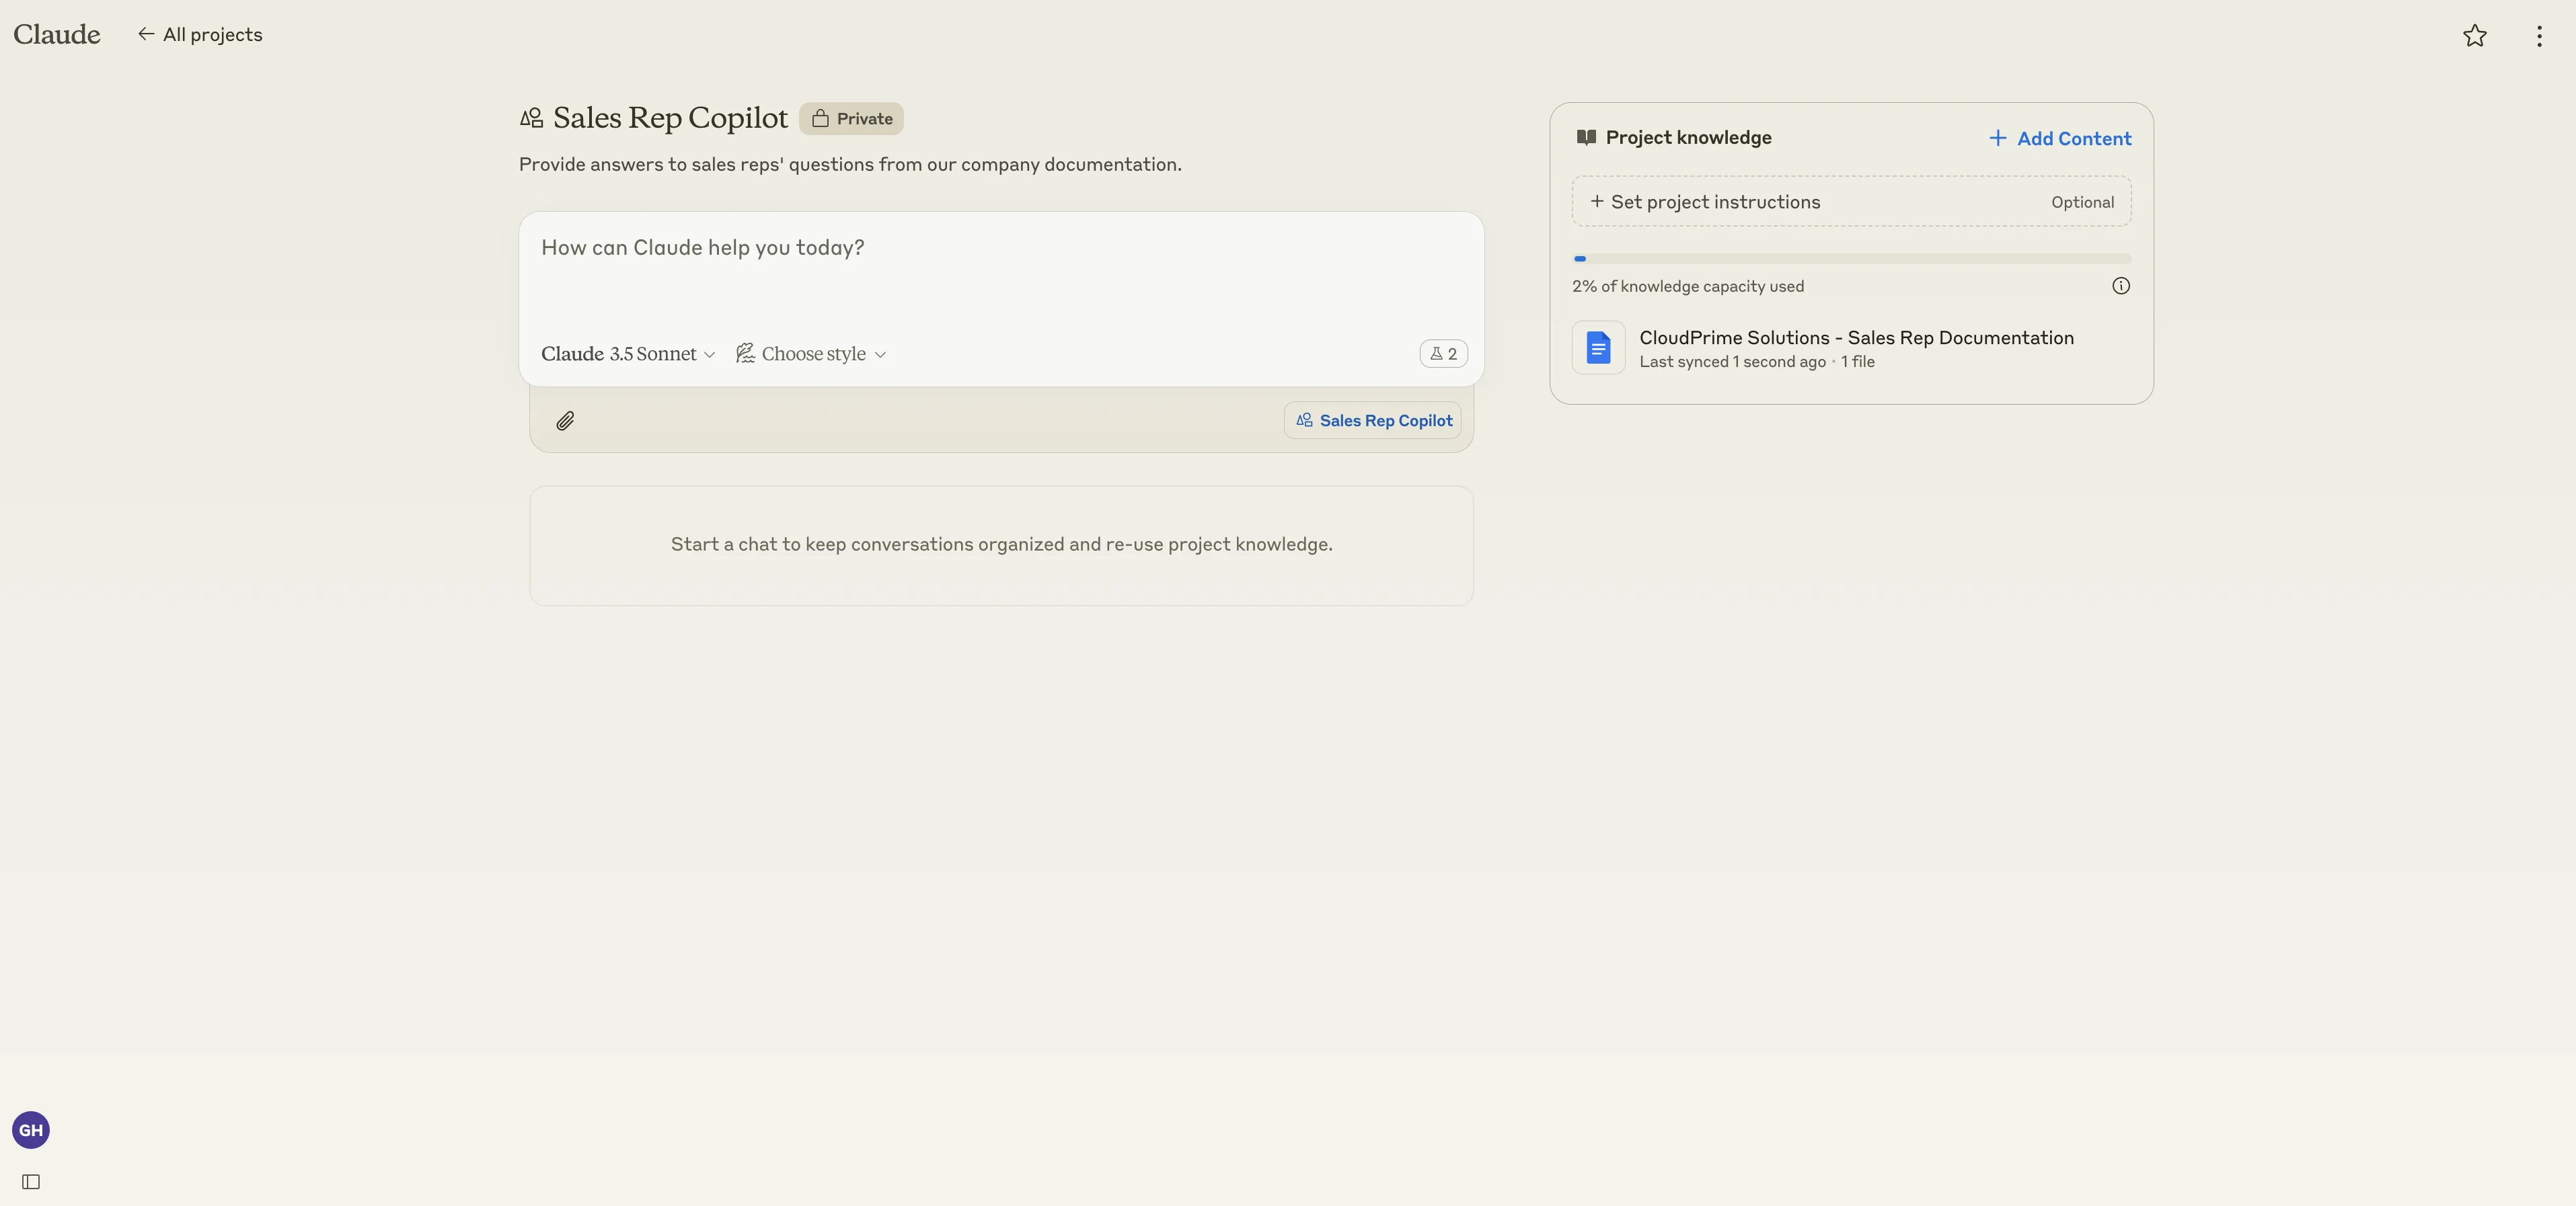Open the three-dot project options menu

pyautogui.click(x=2539, y=36)
